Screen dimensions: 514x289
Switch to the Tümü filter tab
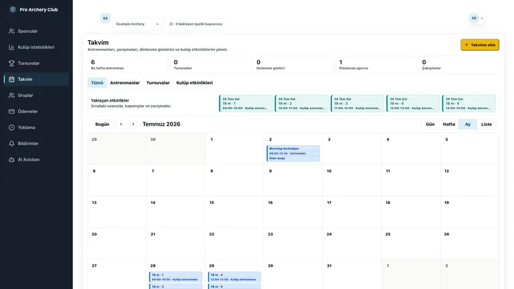[x=97, y=83]
